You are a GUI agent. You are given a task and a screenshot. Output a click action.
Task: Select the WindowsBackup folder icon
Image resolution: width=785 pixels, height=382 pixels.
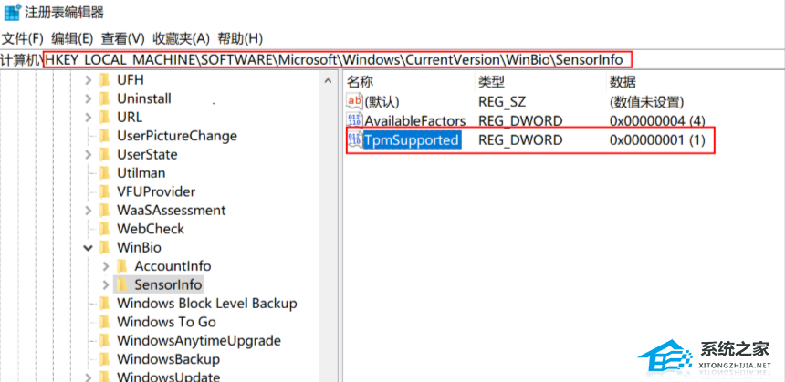pyautogui.click(x=104, y=359)
